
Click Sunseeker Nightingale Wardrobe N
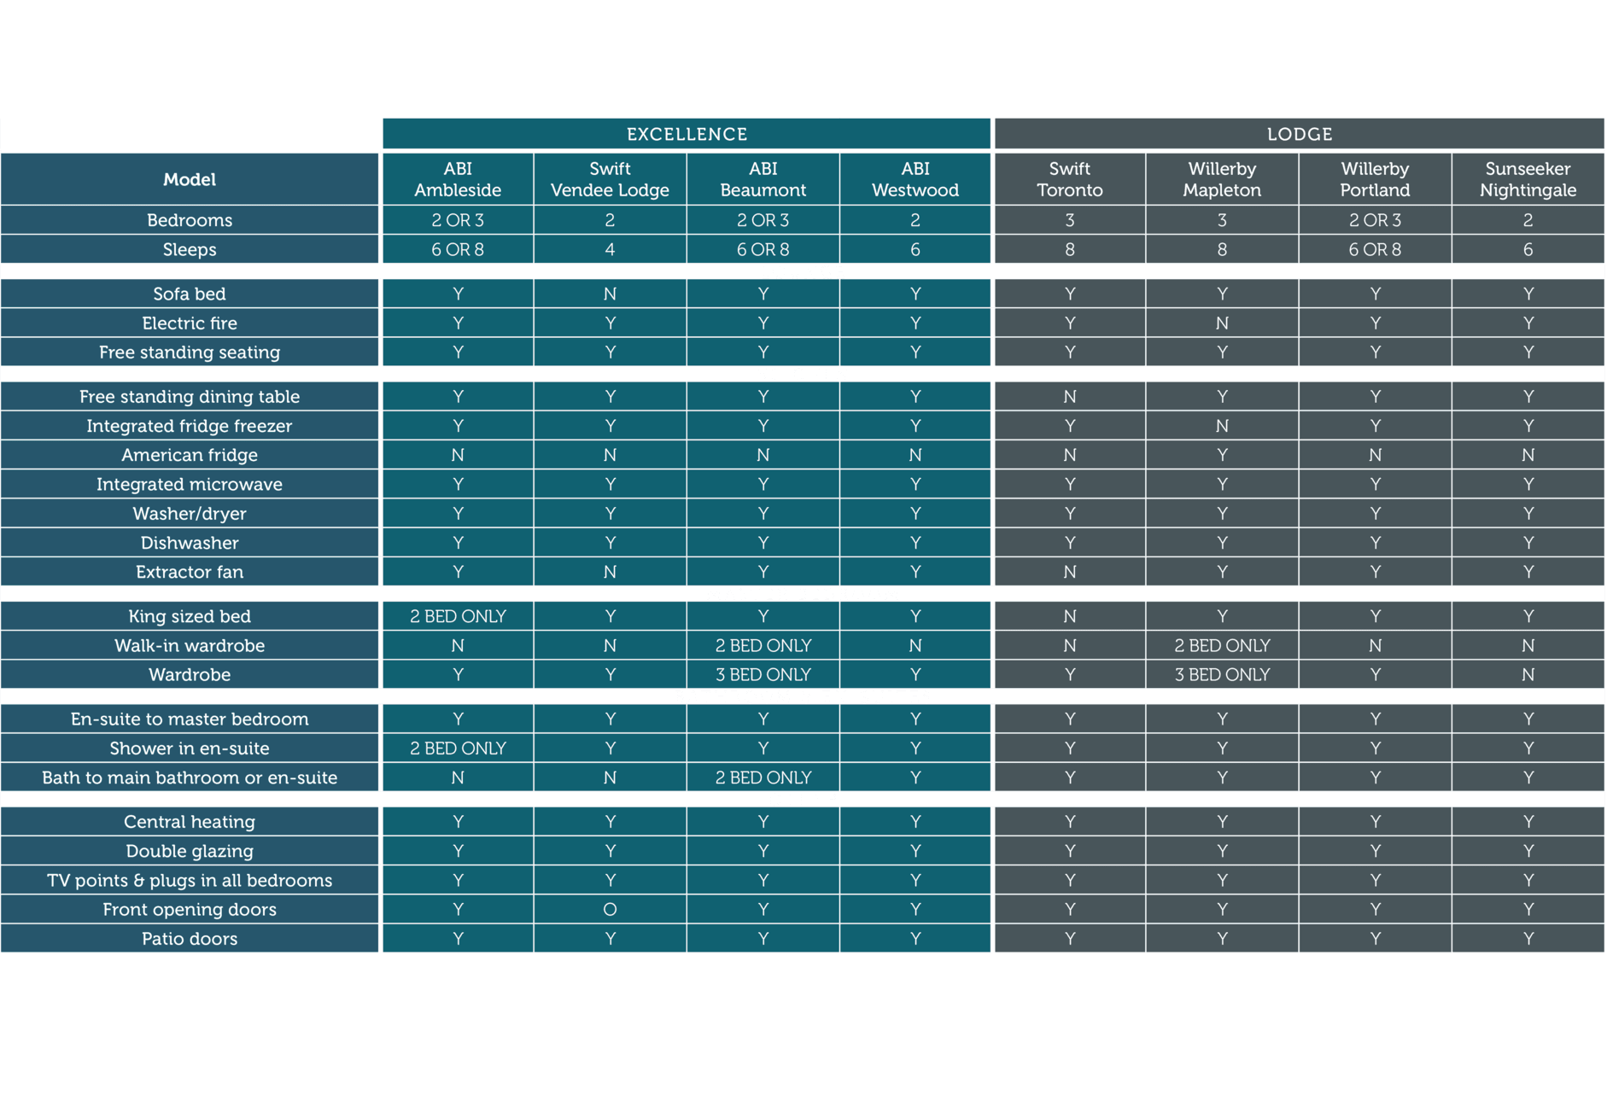point(1528,674)
